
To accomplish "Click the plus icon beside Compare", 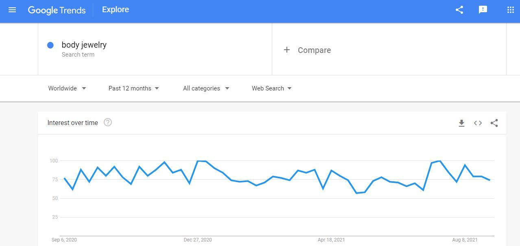I will coord(287,50).
